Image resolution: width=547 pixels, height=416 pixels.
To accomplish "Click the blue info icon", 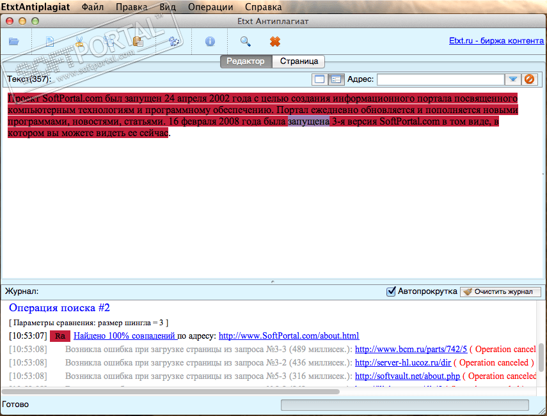I will coord(210,42).
